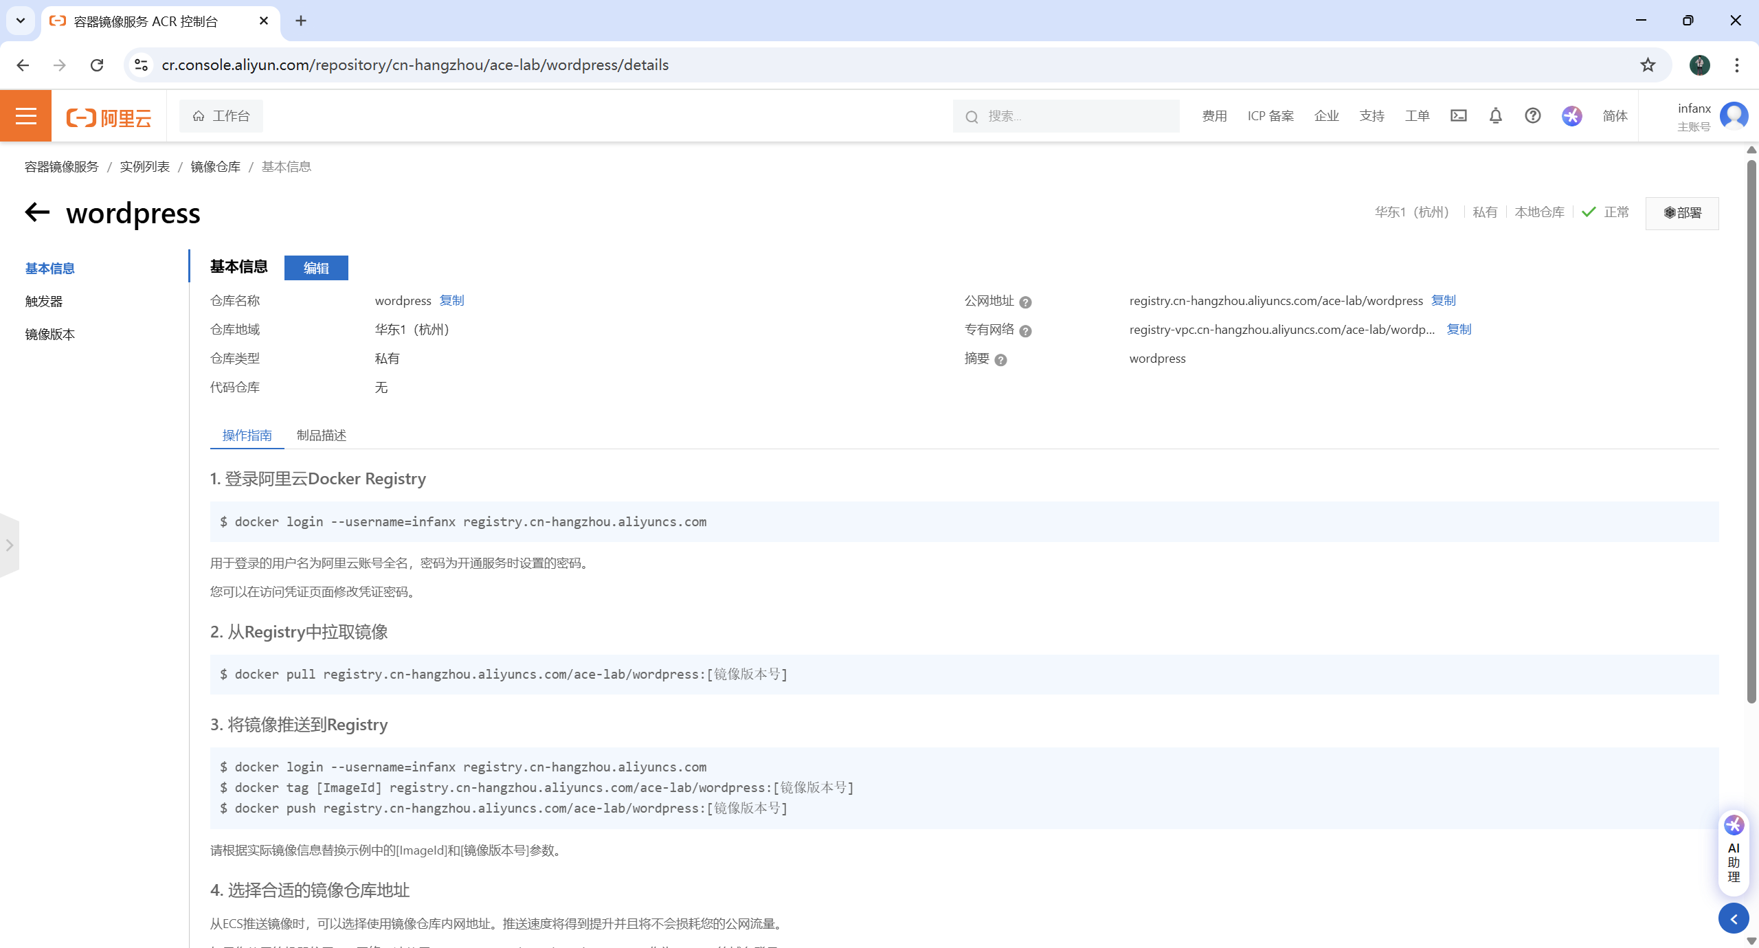Open the help question mark icon
Viewport: 1759px width, 948px height.
pyautogui.click(x=1533, y=115)
